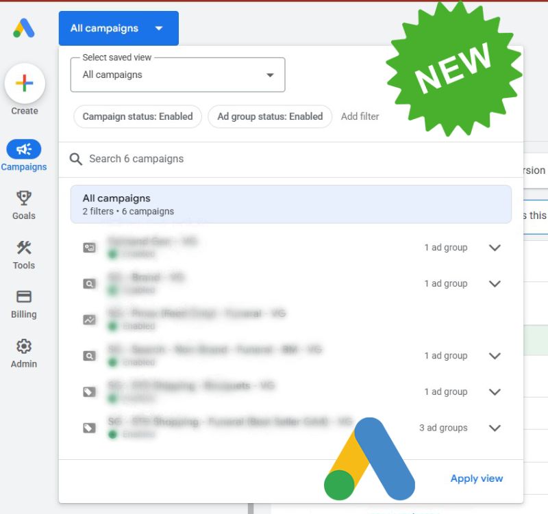This screenshot has width=548, height=514.
Task: Expand Demand Gen campaign's ad group chevron
Action: 495,248
